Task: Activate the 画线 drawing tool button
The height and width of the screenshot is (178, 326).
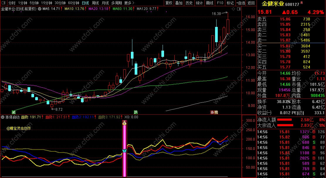Action: pos(210,3)
